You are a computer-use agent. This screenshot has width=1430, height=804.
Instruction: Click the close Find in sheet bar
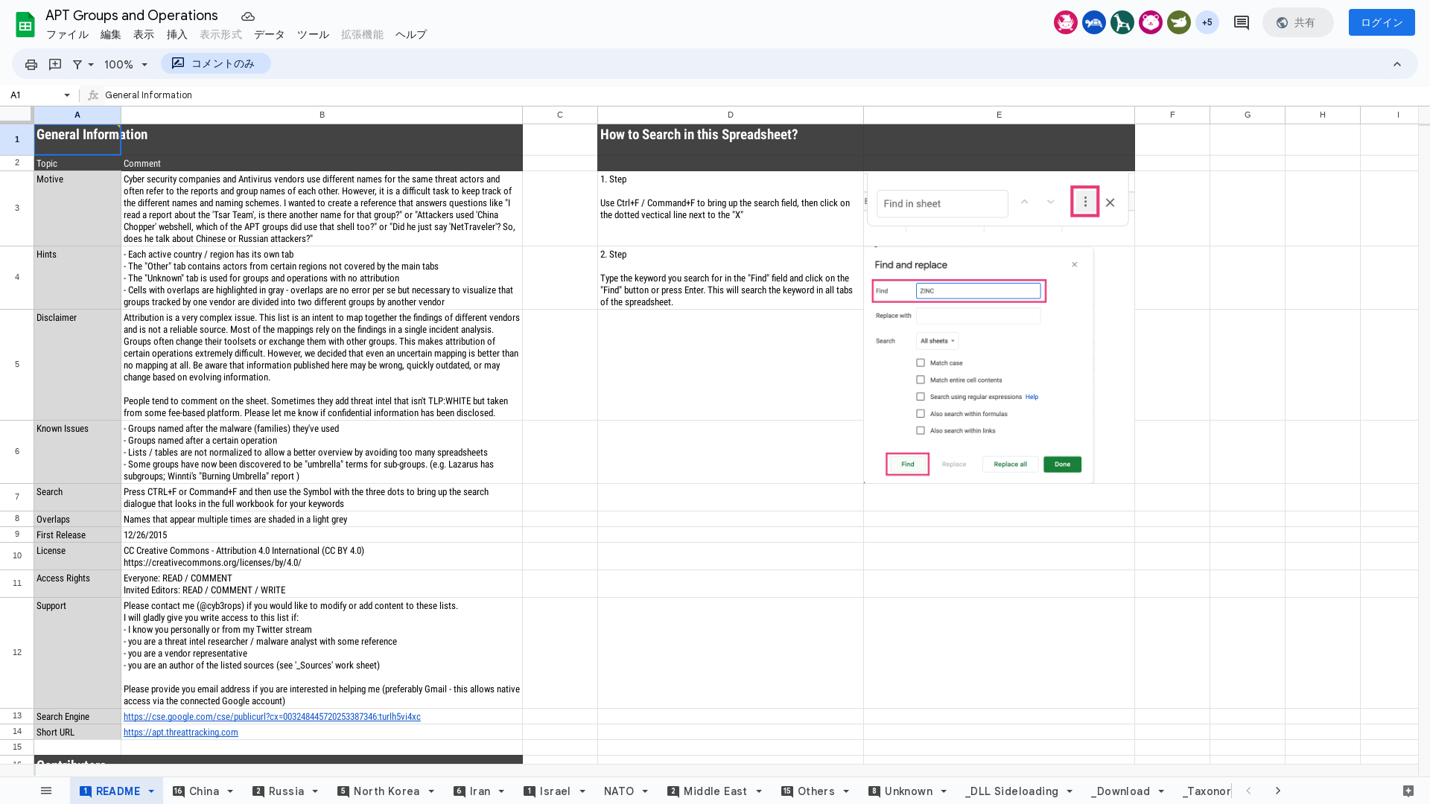click(x=1110, y=203)
